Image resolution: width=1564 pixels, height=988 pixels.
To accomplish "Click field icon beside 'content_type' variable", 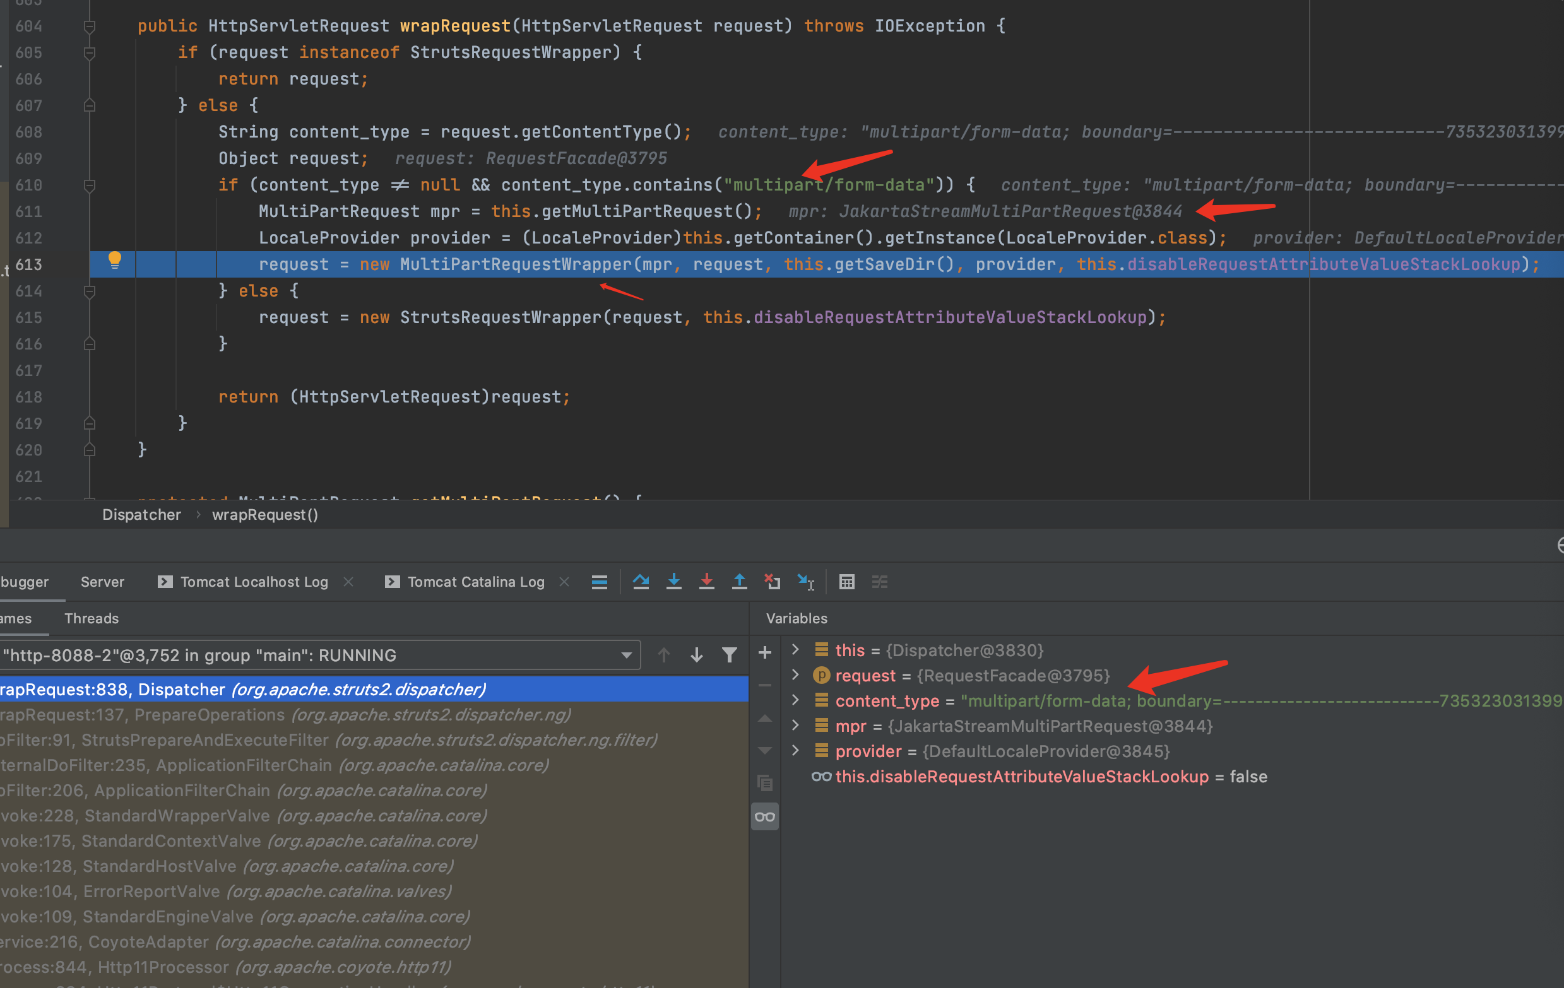I will [821, 700].
